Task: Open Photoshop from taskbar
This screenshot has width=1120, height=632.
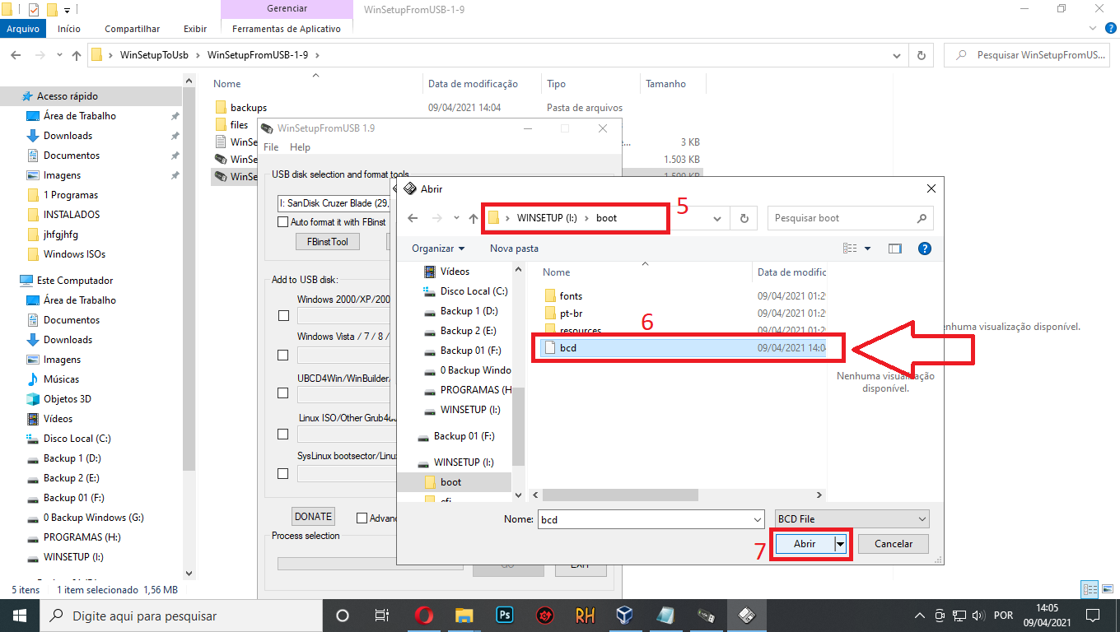Action: (505, 616)
